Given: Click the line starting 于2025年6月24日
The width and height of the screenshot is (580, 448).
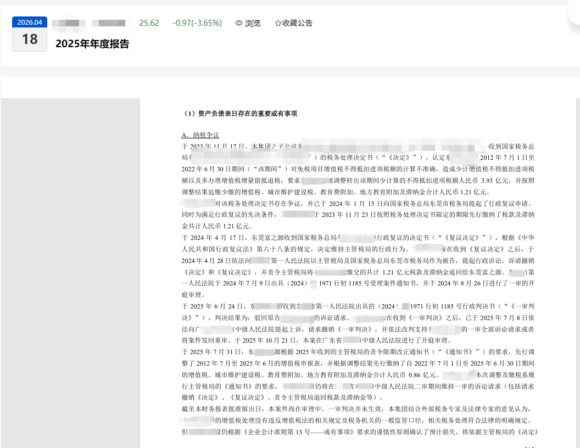Looking at the screenshot, I should 358,306.
